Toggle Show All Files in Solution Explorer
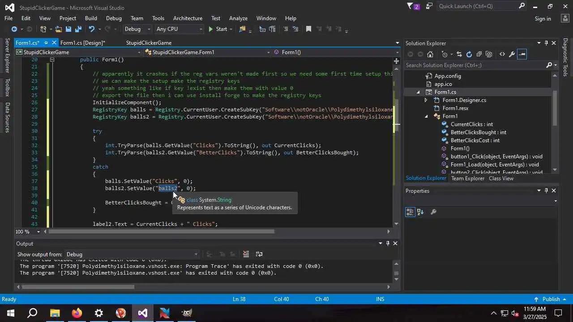Screen dimensions: 573x322 click(489, 54)
